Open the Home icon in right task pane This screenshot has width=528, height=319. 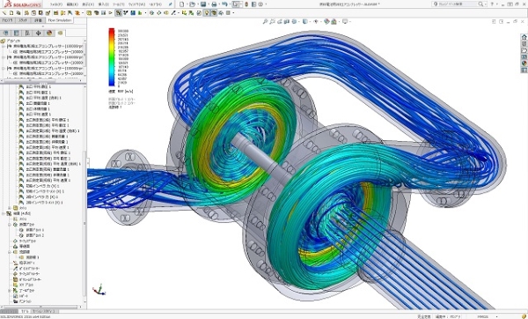pos(524,37)
